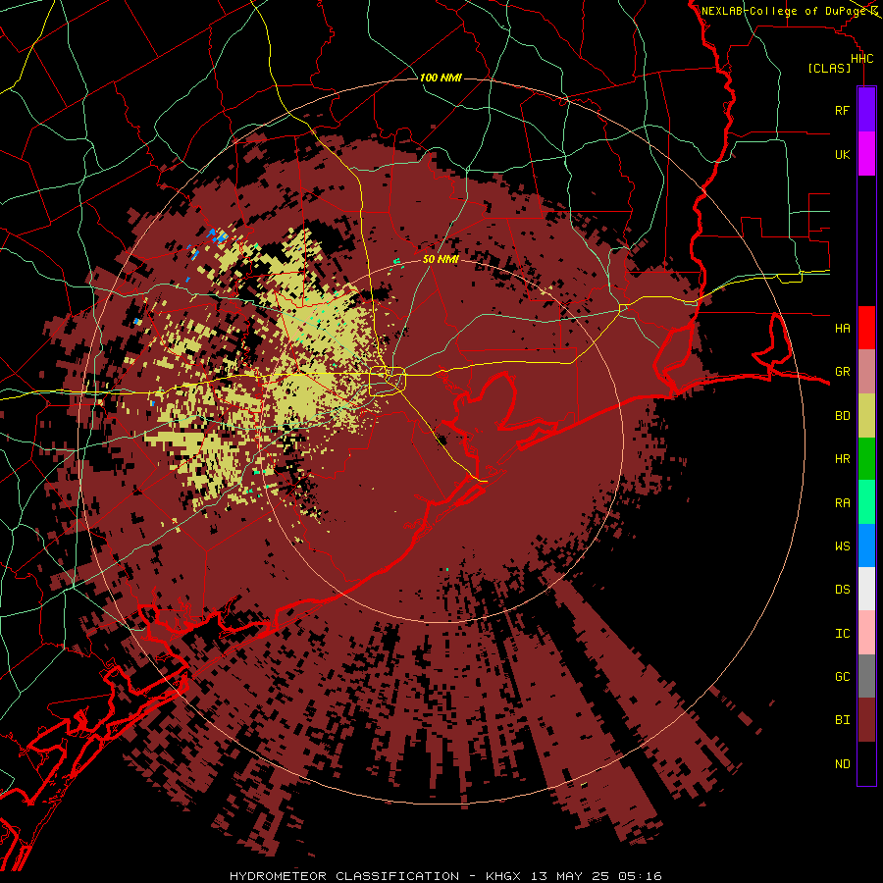The height and width of the screenshot is (883, 883).
Task: Click the 05:16 timestamp
Action: (x=639, y=876)
